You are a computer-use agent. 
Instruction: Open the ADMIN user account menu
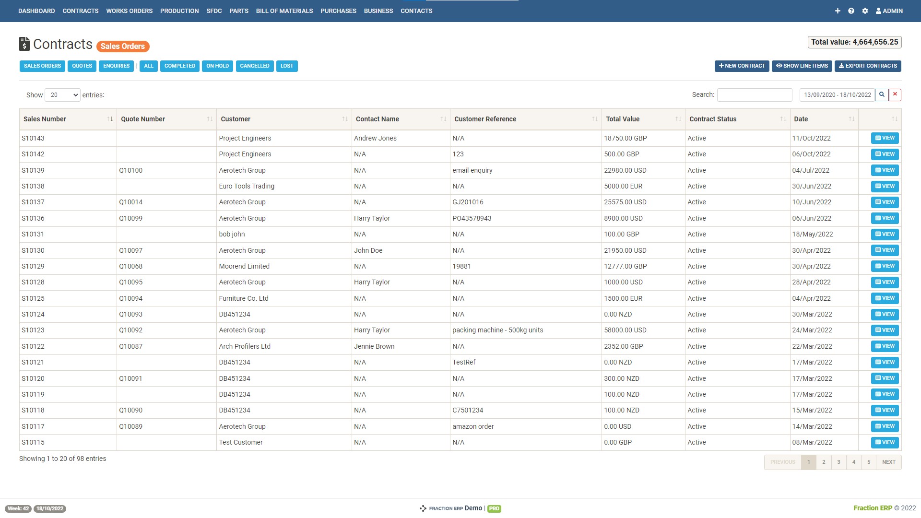click(888, 11)
